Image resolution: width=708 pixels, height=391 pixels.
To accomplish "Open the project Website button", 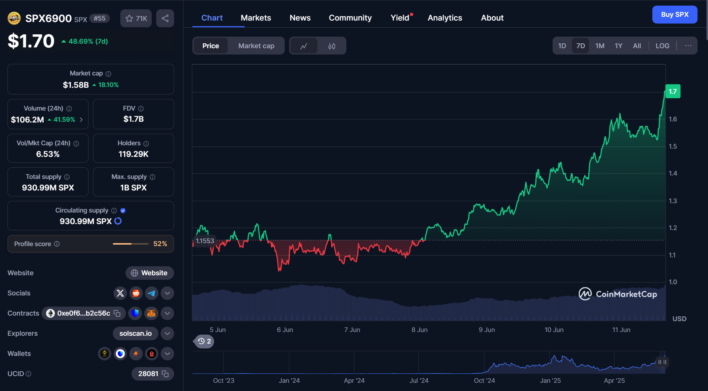I will (149, 273).
